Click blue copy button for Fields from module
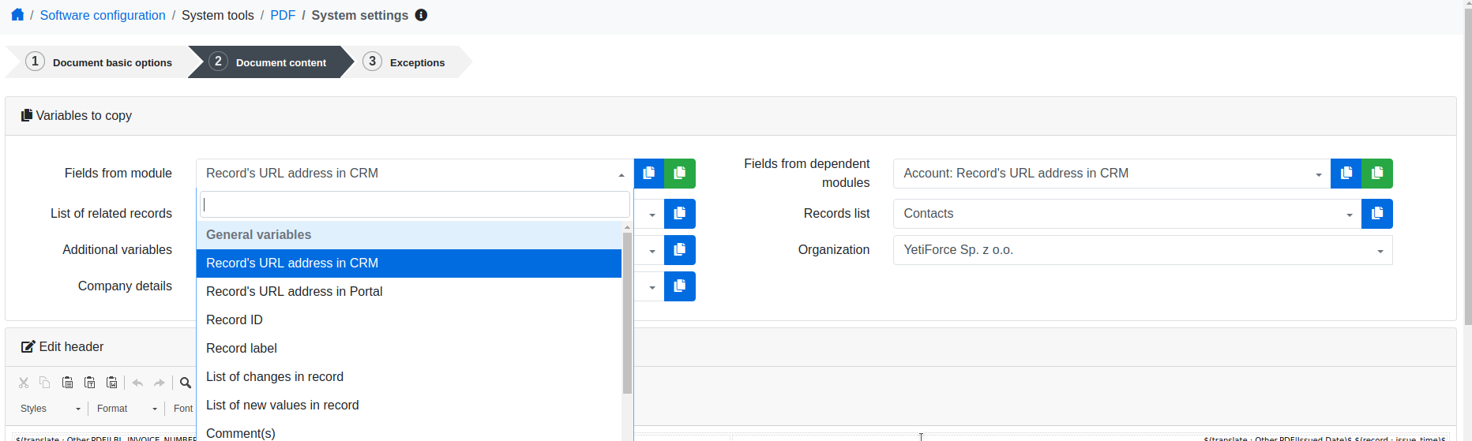The width and height of the screenshot is (1472, 441). tap(649, 174)
